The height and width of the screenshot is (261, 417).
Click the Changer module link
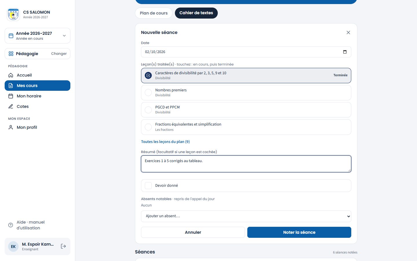coord(59,54)
